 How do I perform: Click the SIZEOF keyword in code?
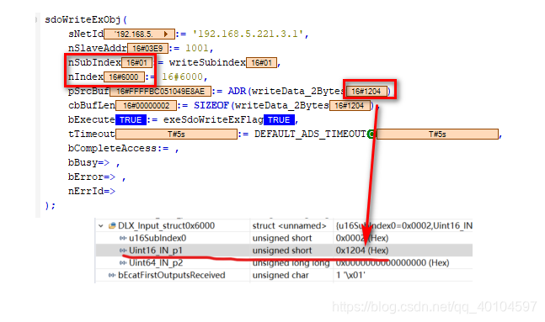(211, 105)
